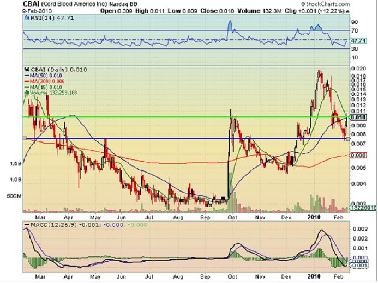Click the 1.0B volume axis label

15,180
